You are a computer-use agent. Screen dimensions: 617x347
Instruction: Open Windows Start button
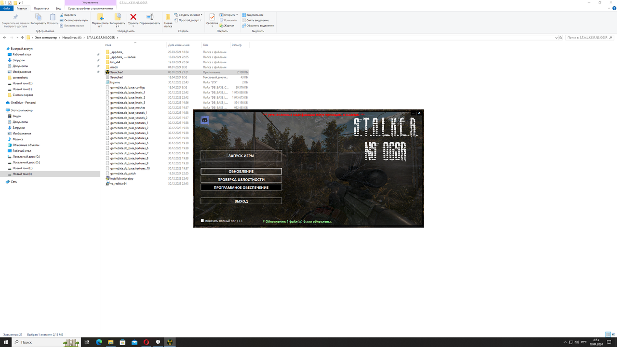pos(6,342)
